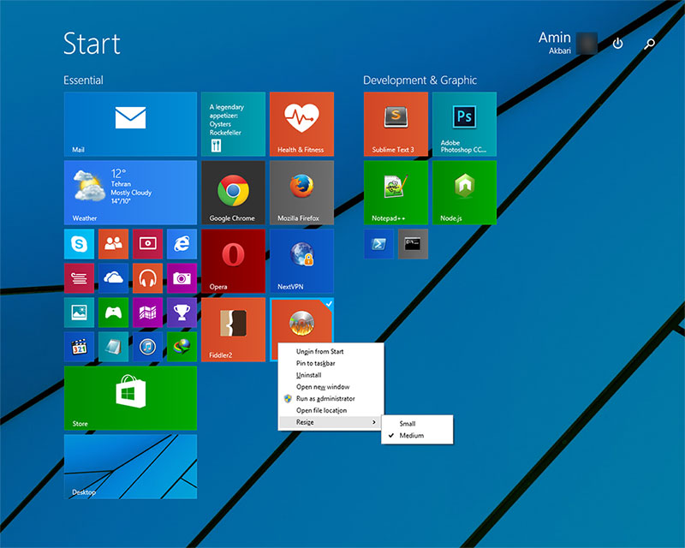This screenshot has width=685, height=548.
Task: Launch the Mozilla Firefox tile
Action: click(302, 193)
